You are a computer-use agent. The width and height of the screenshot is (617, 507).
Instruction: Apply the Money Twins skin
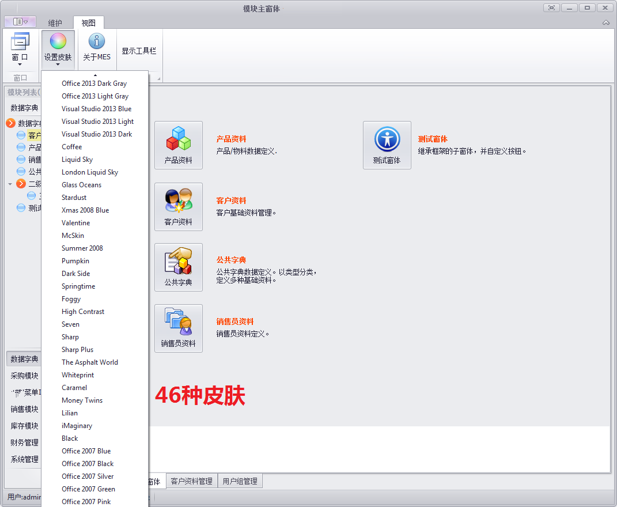(x=94, y=400)
